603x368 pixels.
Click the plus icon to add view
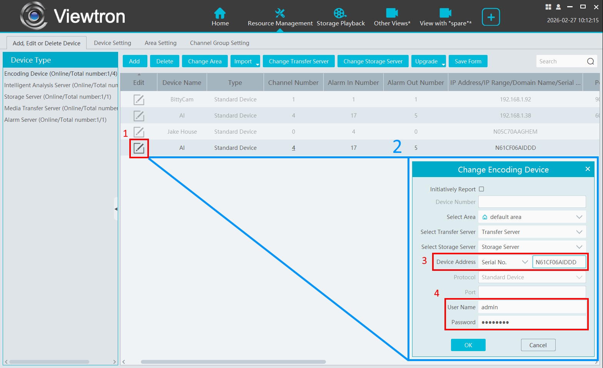coord(491,17)
